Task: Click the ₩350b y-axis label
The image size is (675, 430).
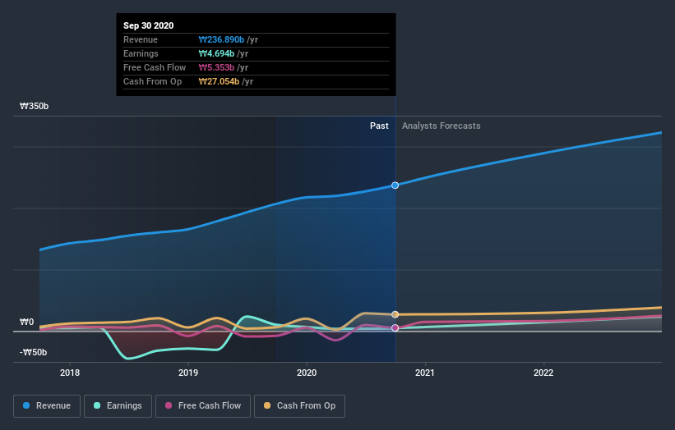Action: [34, 106]
